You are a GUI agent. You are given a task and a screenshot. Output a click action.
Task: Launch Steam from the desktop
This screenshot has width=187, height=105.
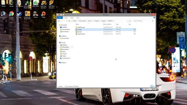coord(20,15)
